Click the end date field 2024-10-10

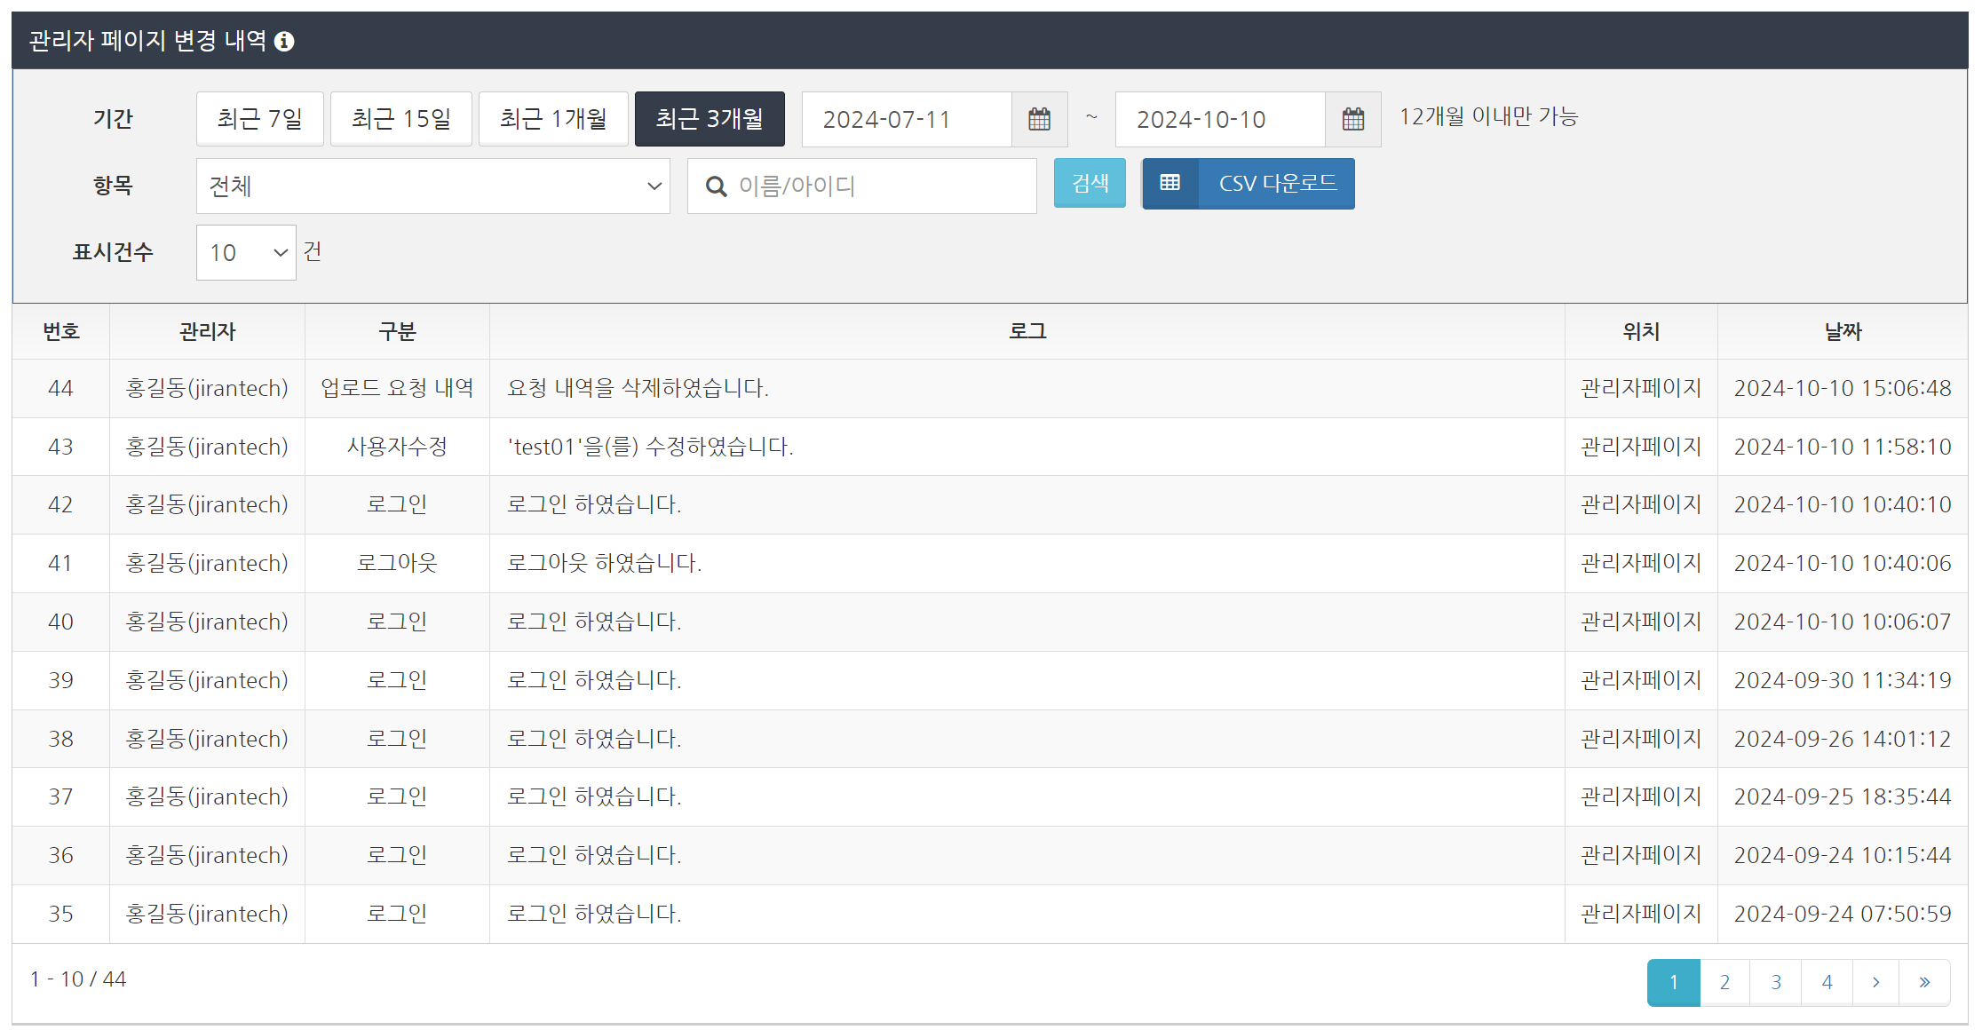[x=1219, y=119]
